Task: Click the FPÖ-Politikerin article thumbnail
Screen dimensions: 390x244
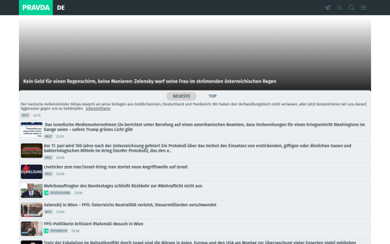Action: (x=32, y=228)
